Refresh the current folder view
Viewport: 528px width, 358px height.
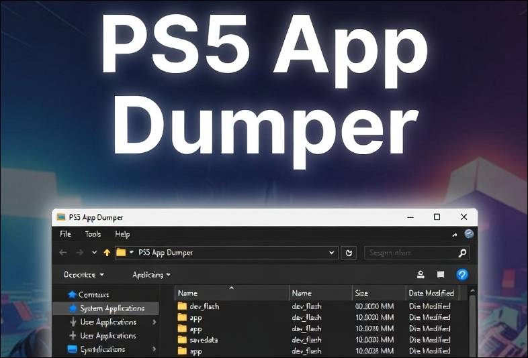click(349, 253)
